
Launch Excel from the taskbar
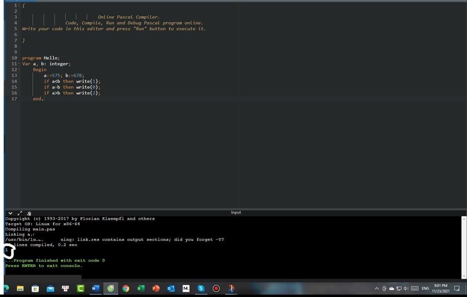140,288
